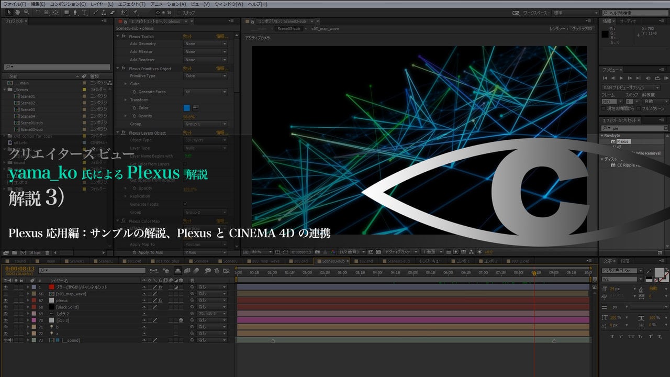Toggle preview audio mute speaker icon
Viewport: 670px width, 377px height.
coord(648,78)
